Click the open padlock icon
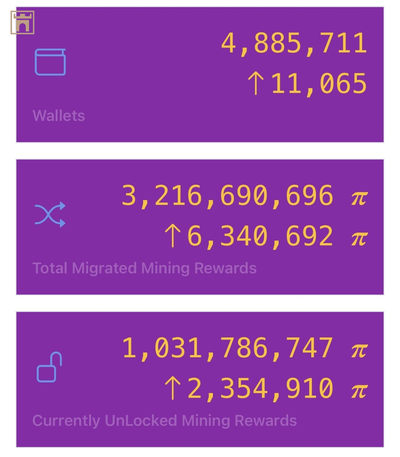 click(49, 367)
